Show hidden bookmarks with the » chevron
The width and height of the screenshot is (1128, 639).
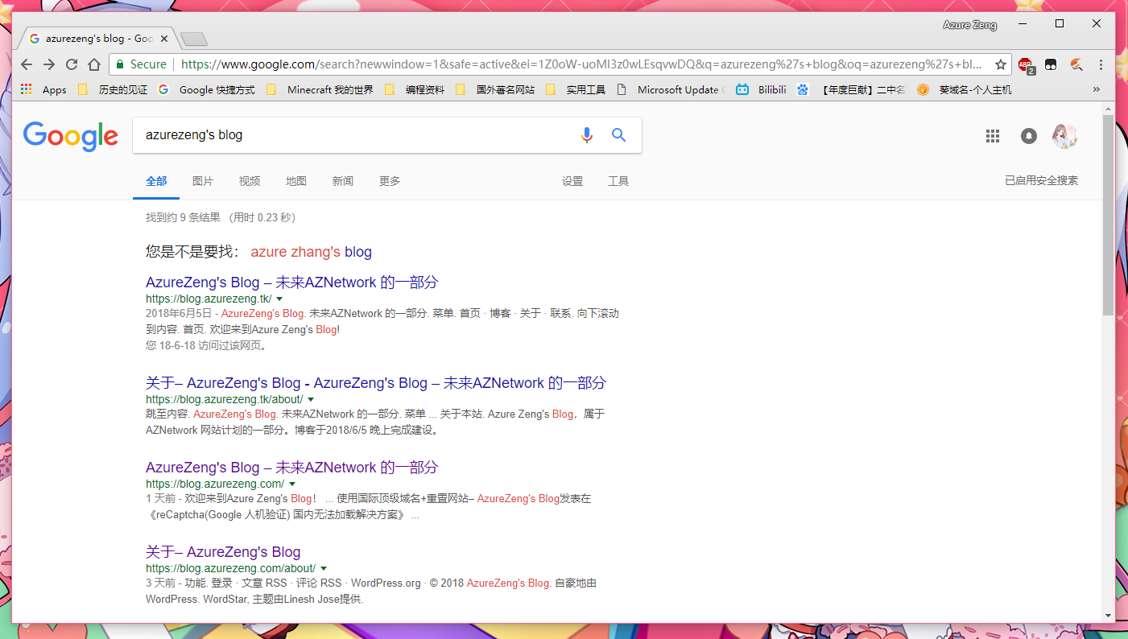click(x=1096, y=89)
